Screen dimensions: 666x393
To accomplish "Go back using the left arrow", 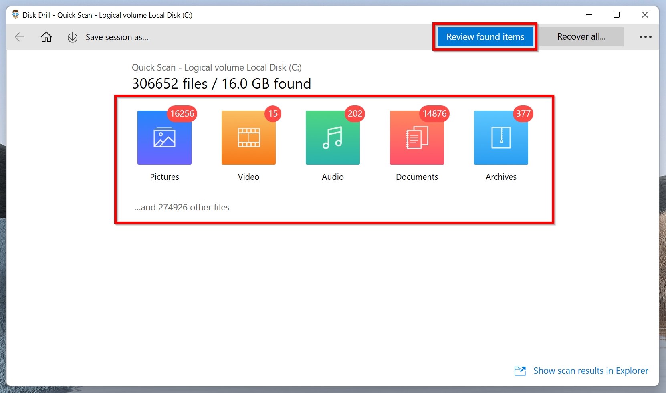I will [19, 37].
